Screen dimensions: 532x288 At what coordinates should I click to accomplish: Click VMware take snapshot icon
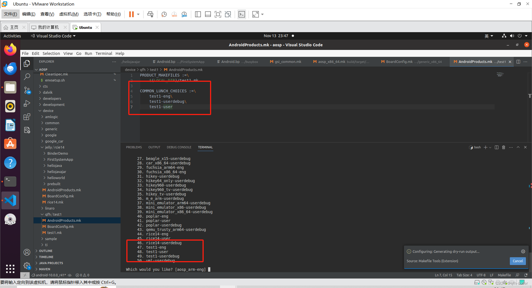pos(164,14)
